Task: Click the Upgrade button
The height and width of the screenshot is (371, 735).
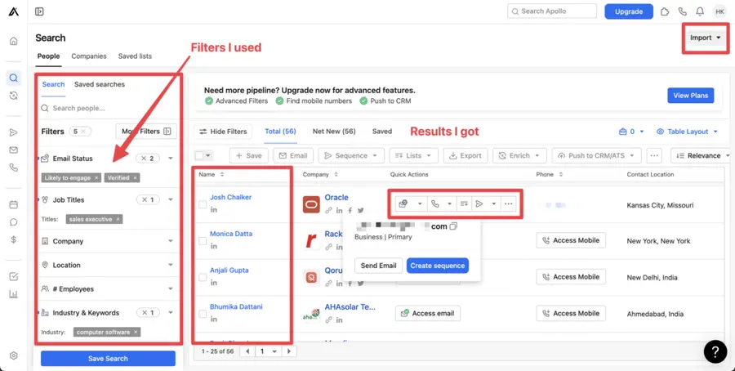Action: click(x=629, y=11)
